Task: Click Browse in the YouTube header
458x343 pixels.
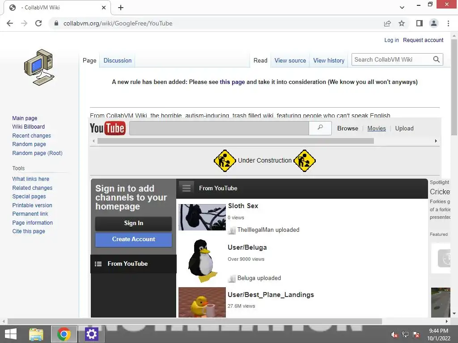Action: (348, 128)
